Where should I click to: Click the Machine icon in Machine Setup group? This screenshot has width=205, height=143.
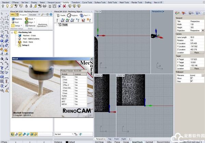coord(13,19)
